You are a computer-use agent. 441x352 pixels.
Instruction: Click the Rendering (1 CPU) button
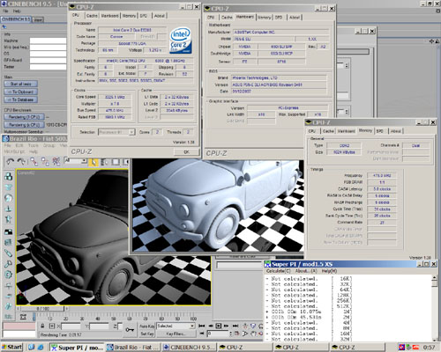pos(24,117)
